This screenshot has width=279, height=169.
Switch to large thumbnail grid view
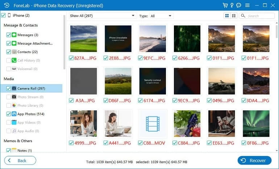227,16
